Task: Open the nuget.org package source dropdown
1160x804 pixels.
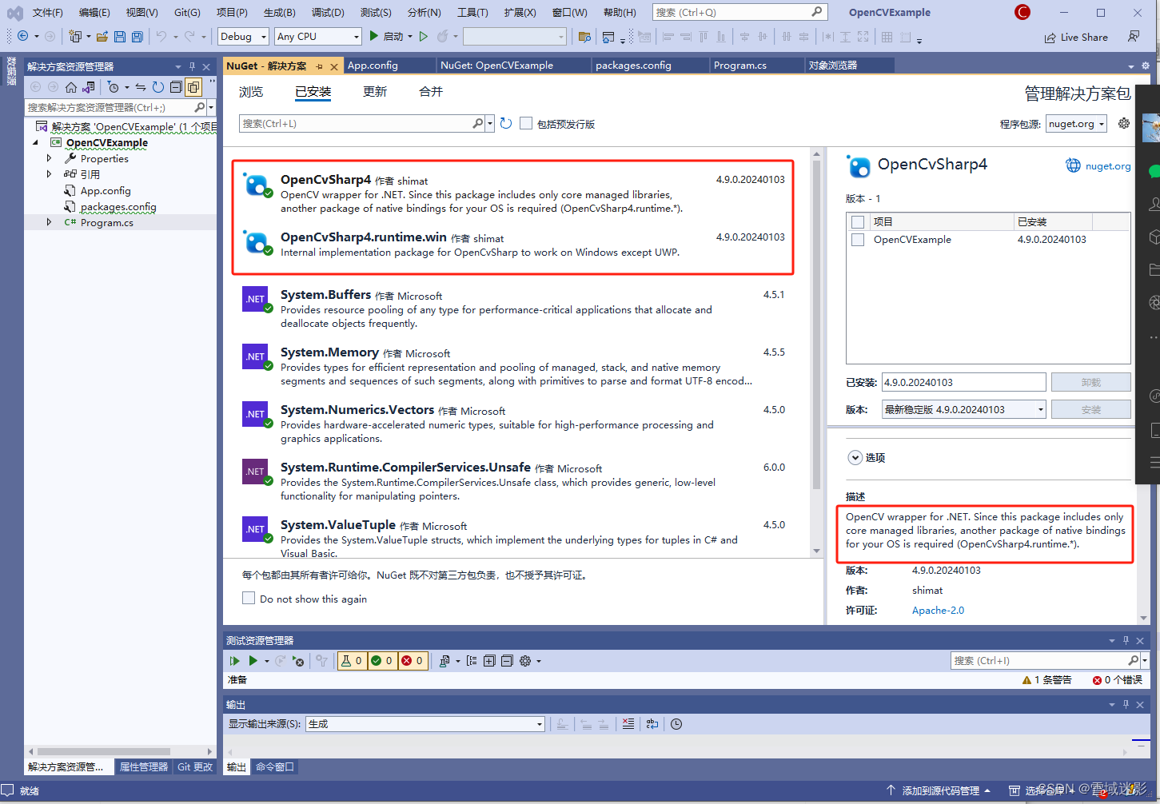Action: 1076,124
